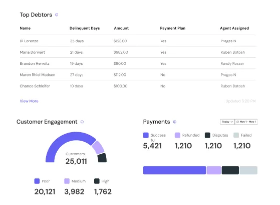
Task: Click the 27 days delinquent cell
Action: [x=77, y=75]
